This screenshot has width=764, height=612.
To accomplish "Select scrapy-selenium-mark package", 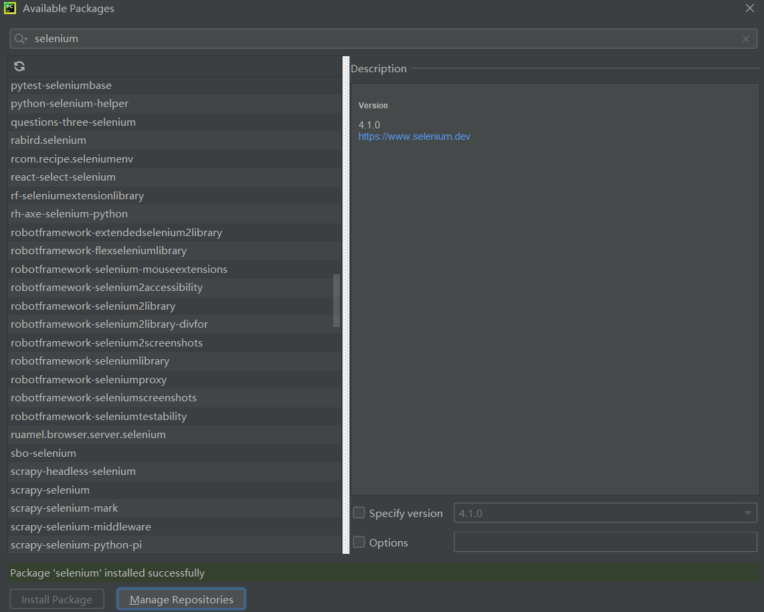I will click(175, 508).
